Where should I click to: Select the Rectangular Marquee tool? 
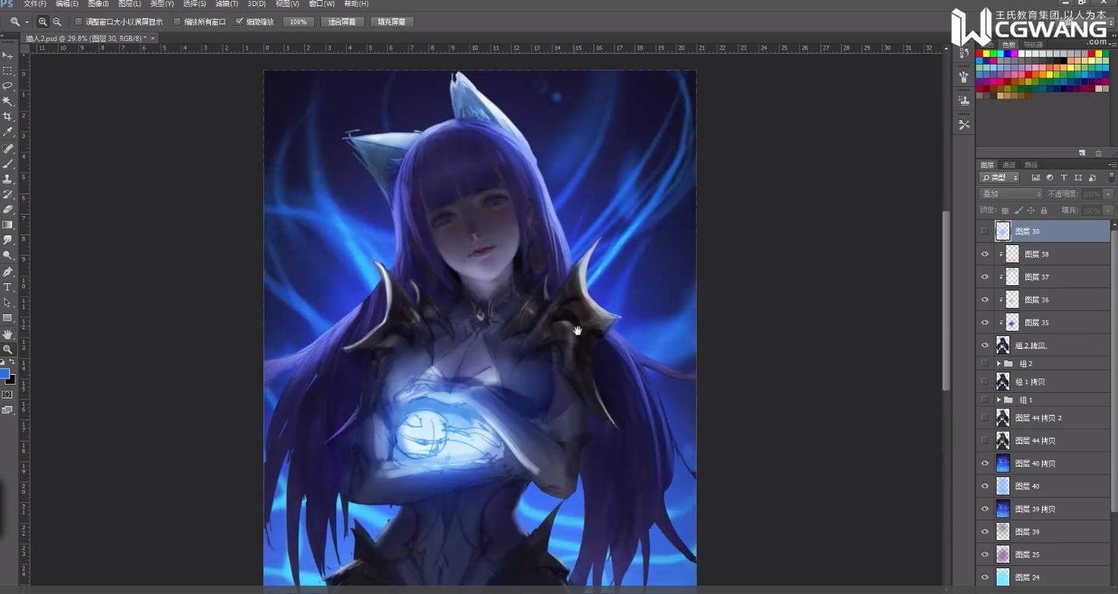[x=8, y=71]
